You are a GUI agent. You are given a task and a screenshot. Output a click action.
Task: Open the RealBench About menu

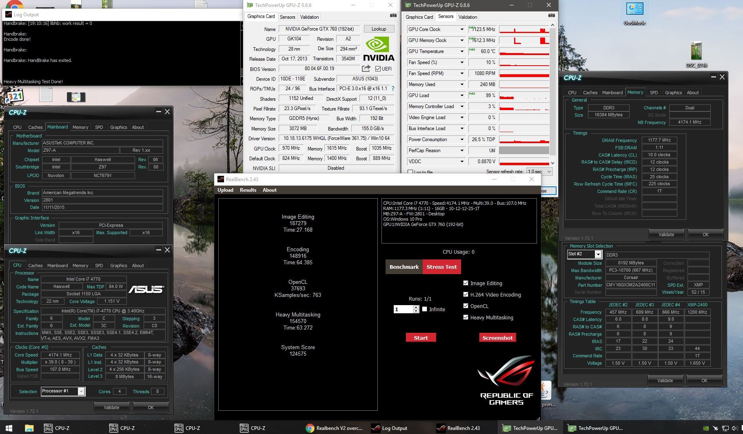(x=269, y=190)
